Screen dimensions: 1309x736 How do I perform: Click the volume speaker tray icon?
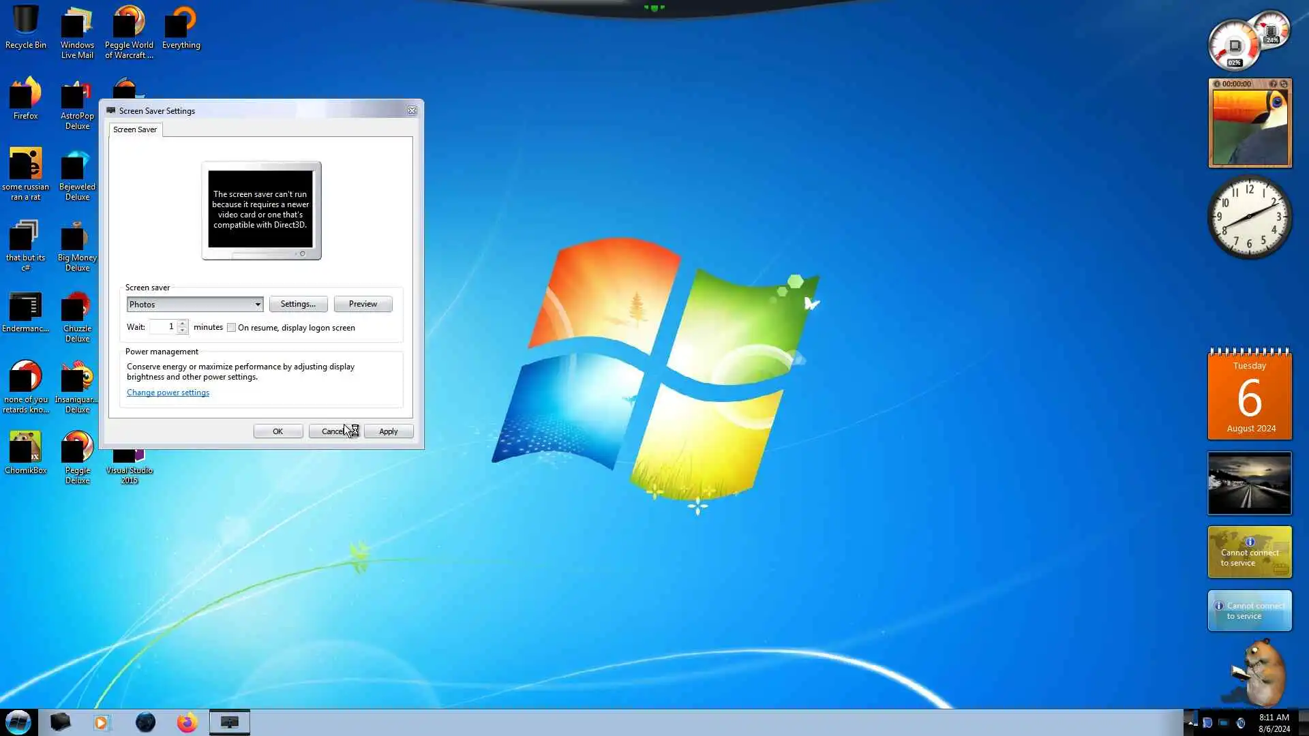(x=1240, y=723)
